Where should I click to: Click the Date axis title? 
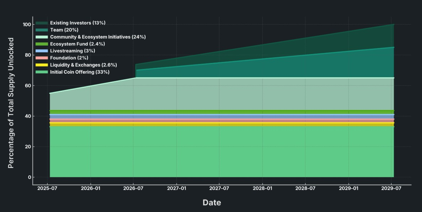coord(212,202)
